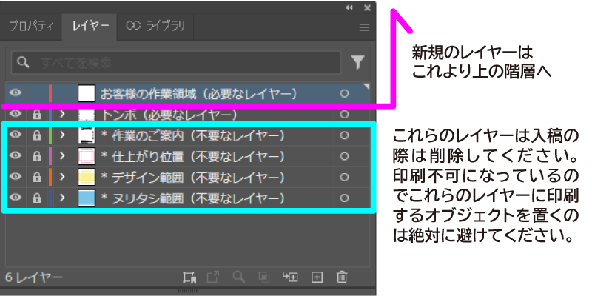The width and height of the screenshot is (592, 296).
Task: Click the target circle of ヌリタシ範囲 layer
Action: tap(344, 198)
